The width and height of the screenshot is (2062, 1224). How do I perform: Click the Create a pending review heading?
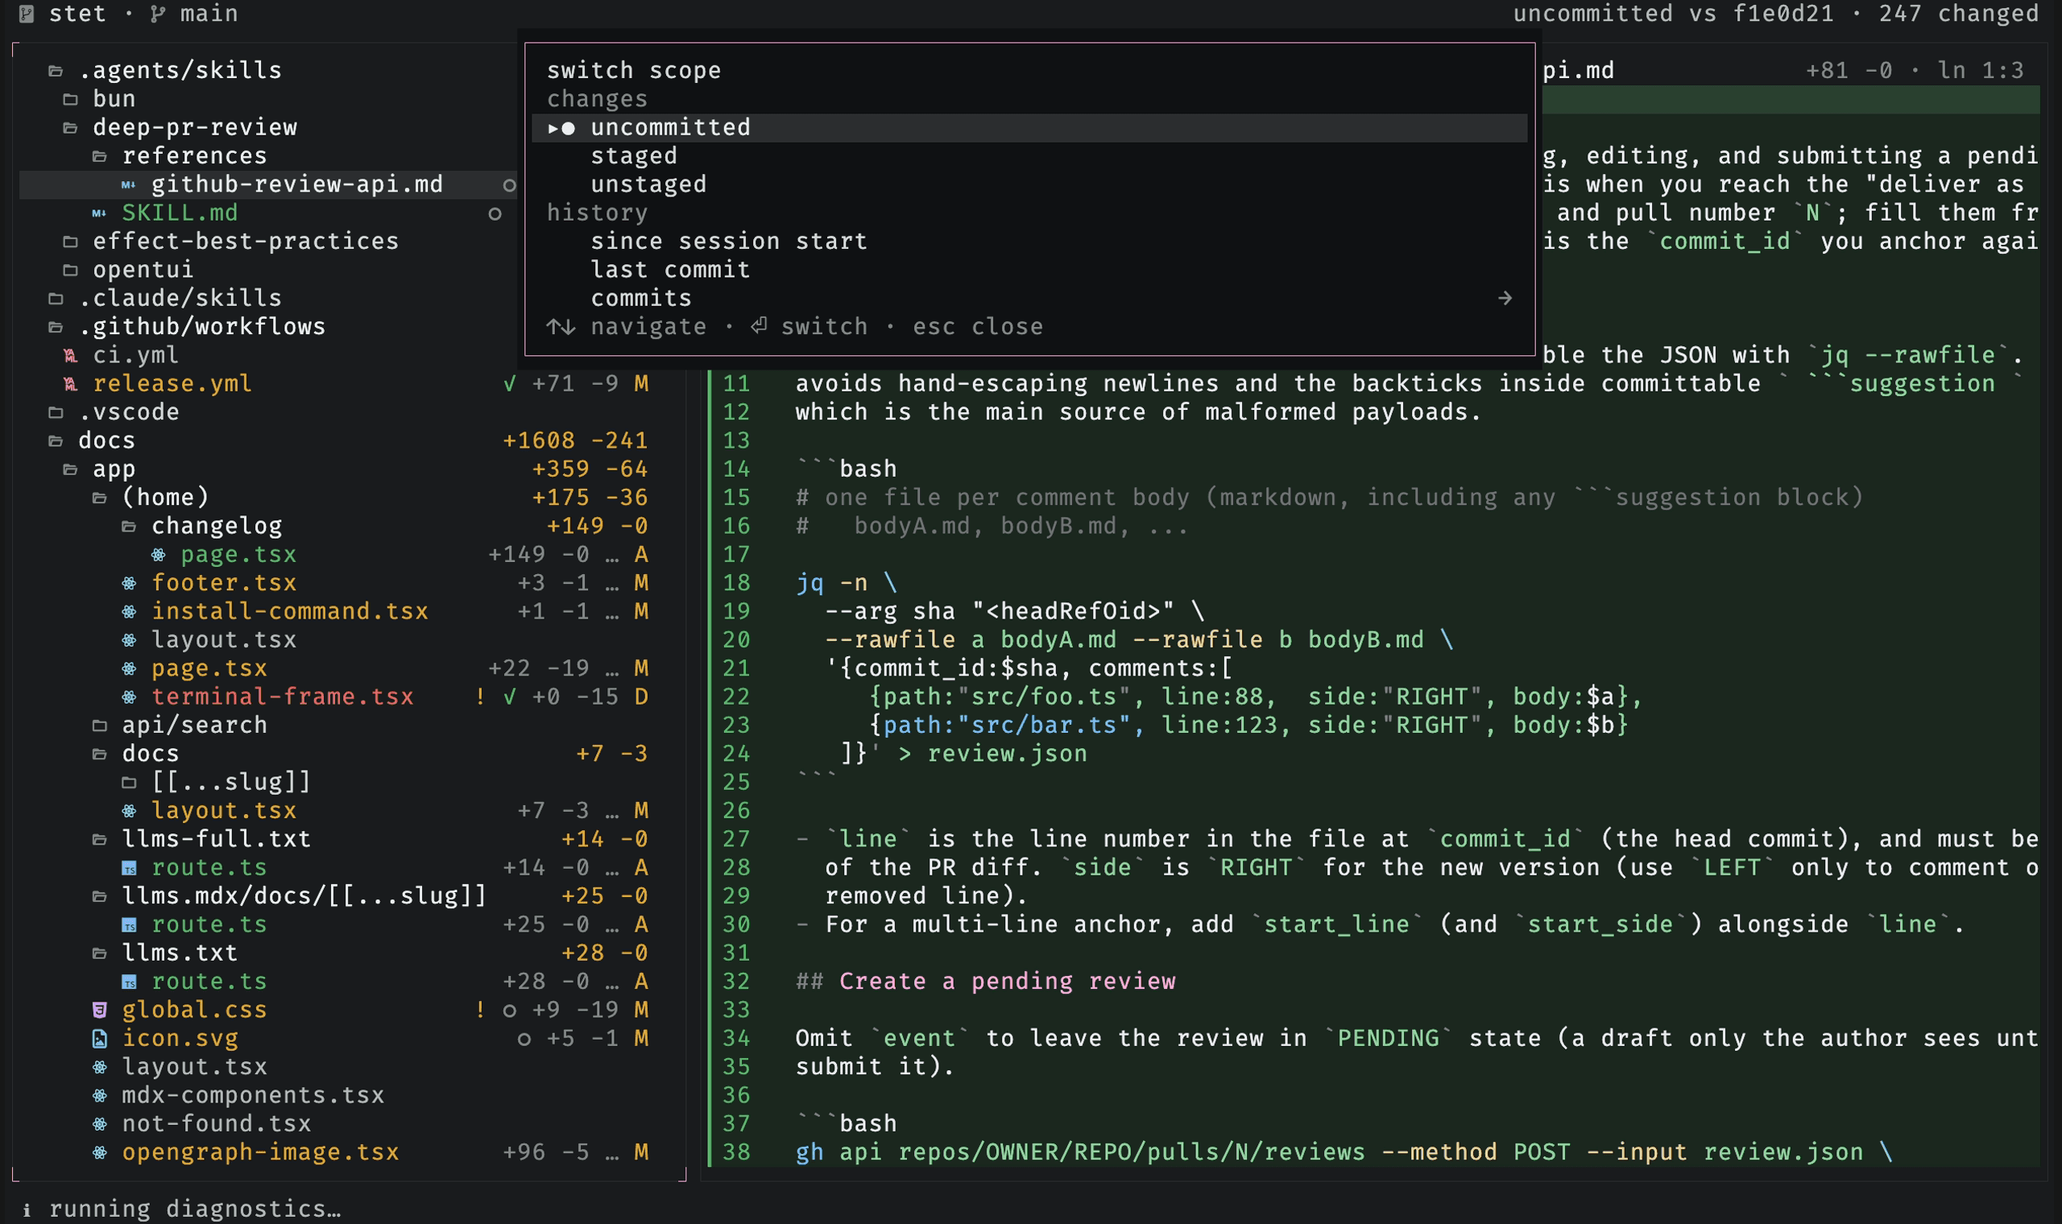(1007, 982)
